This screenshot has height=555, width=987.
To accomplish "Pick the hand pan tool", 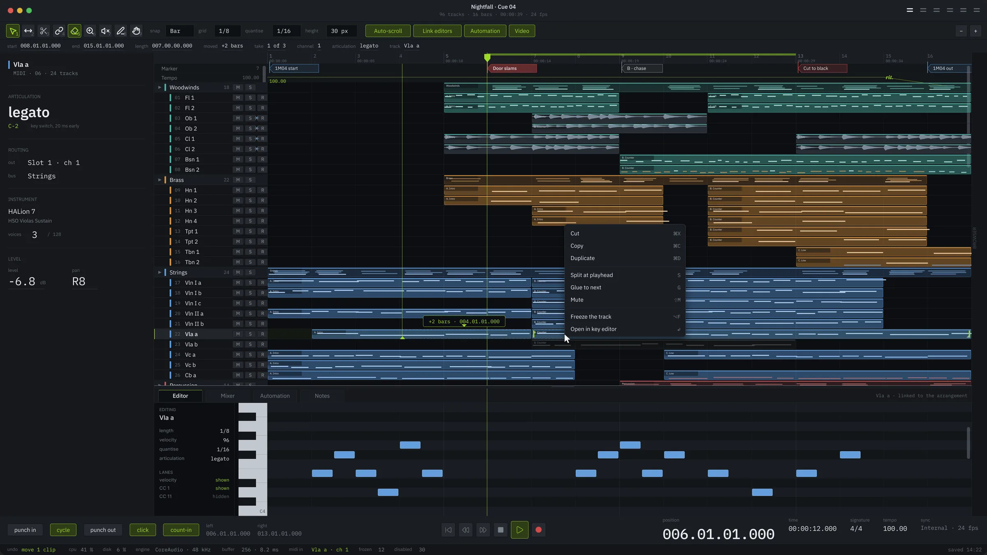I will click(136, 31).
